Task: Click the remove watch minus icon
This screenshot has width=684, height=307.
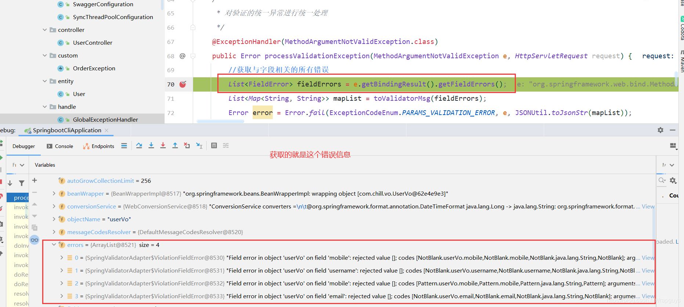Action: tap(35, 192)
